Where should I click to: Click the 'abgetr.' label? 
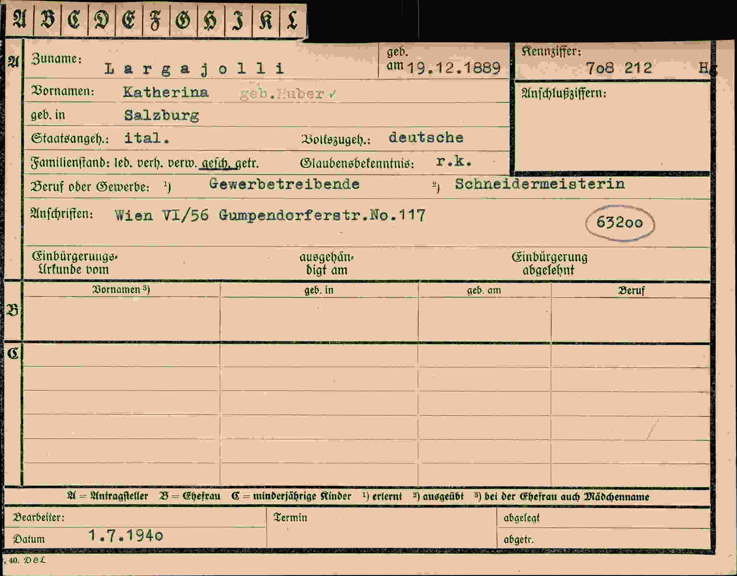click(518, 540)
